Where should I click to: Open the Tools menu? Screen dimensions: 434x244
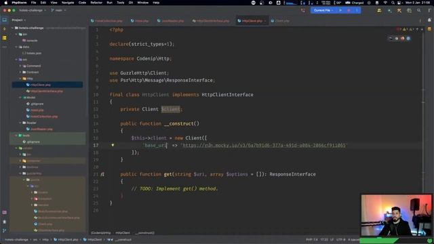[121, 3]
